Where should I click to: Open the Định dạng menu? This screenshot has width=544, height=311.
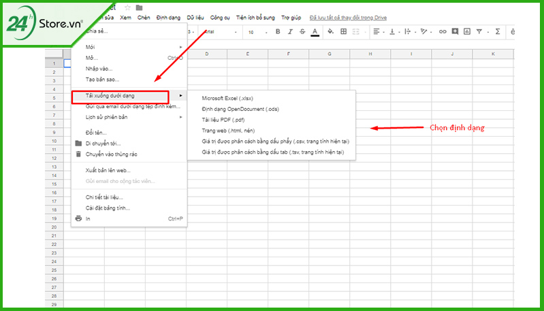point(168,17)
